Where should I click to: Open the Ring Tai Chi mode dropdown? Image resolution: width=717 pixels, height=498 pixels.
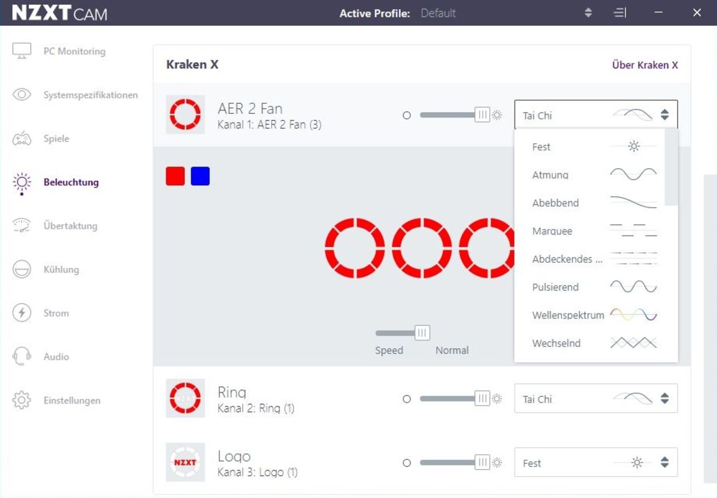coord(596,398)
